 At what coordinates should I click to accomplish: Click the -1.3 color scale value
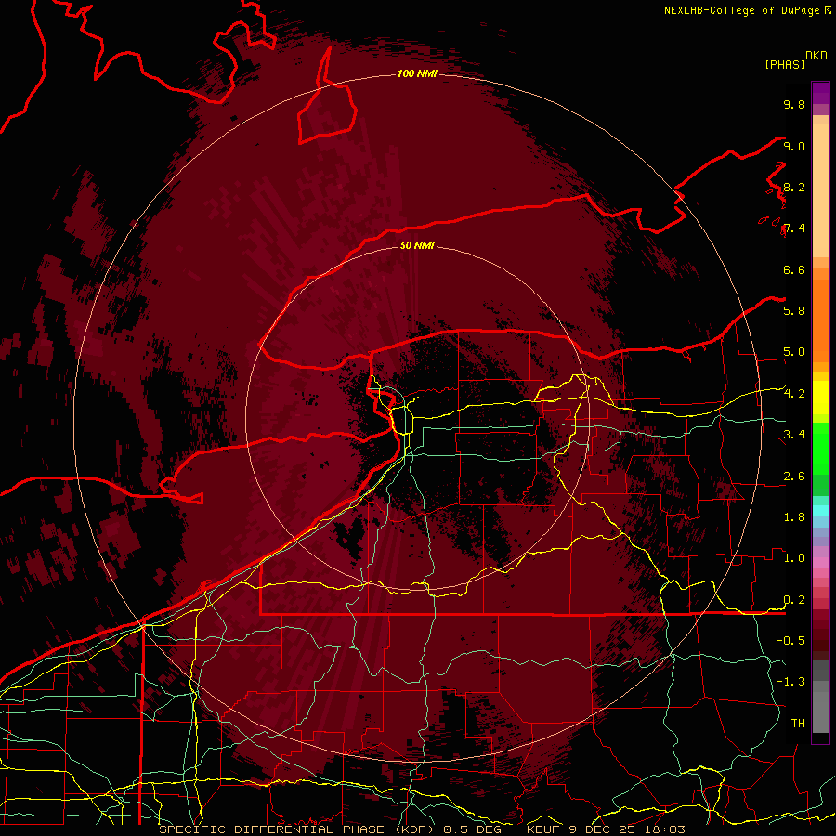(790, 682)
